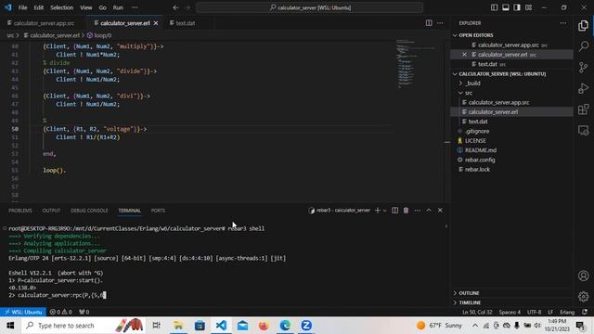Show the Output panel tab
This screenshot has height=334, width=594.
pyautogui.click(x=51, y=211)
